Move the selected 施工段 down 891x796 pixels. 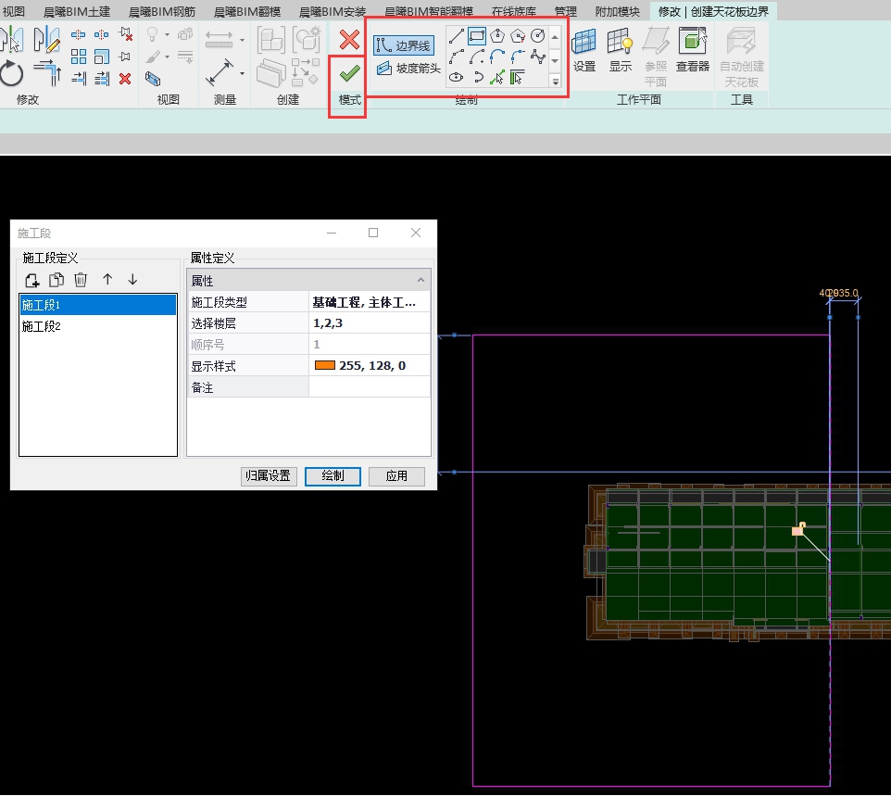[x=132, y=279]
